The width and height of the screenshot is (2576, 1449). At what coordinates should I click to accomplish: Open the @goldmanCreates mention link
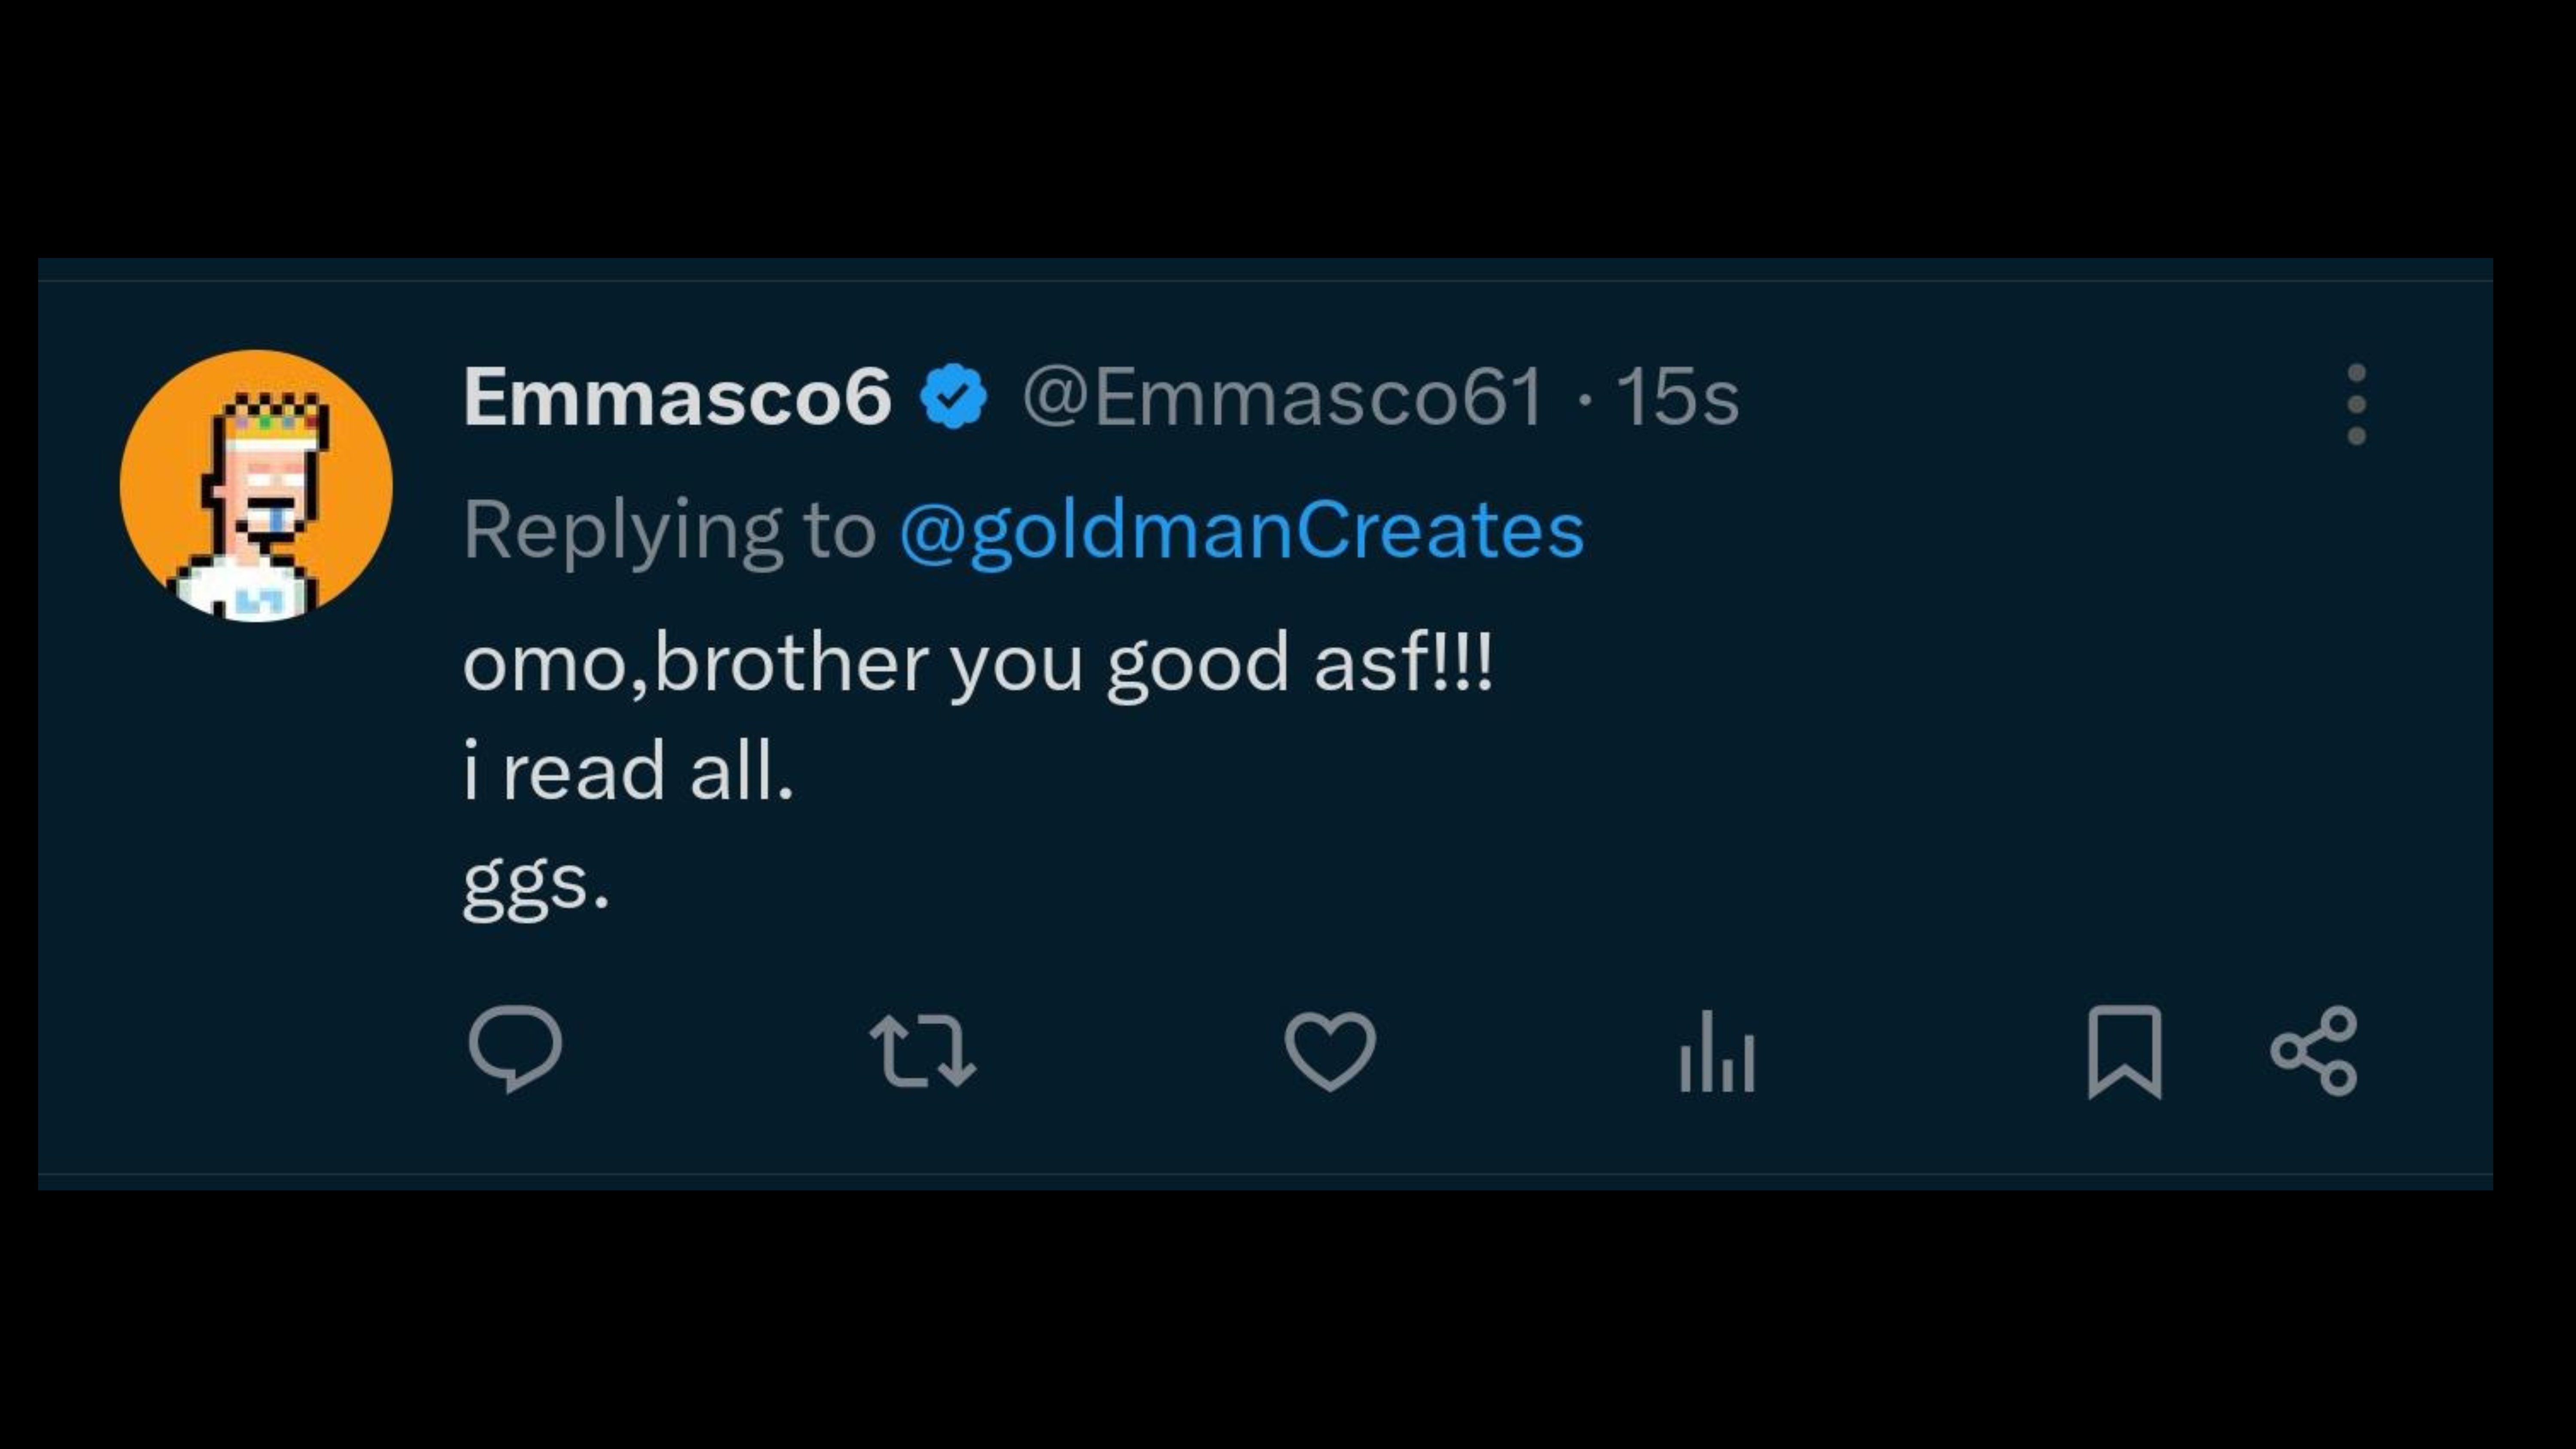tap(1241, 530)
